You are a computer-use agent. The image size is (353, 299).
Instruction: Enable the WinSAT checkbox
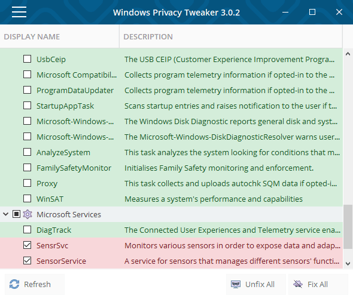[x=28, y=199]
